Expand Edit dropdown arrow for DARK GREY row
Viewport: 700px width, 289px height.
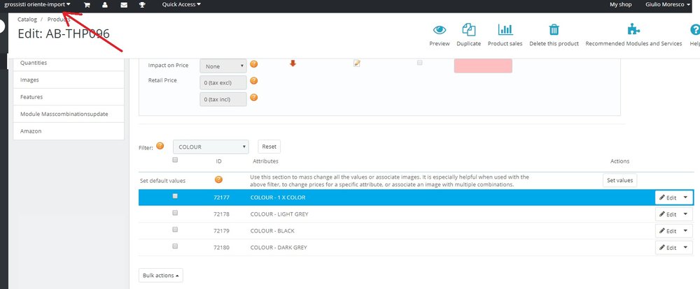(686, 248)
